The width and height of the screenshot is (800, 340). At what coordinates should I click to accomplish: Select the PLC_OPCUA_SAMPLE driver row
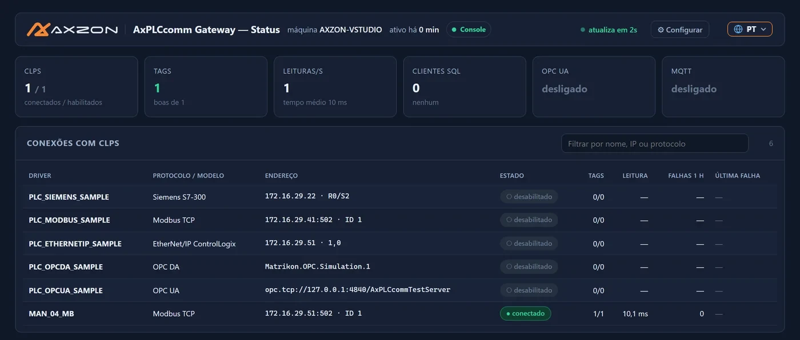point(400,290)
